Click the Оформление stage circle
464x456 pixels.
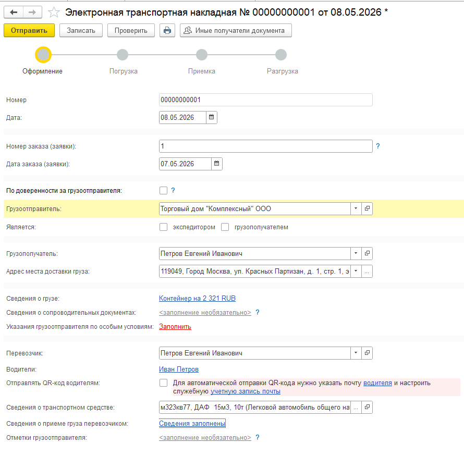tap(43, 55)
